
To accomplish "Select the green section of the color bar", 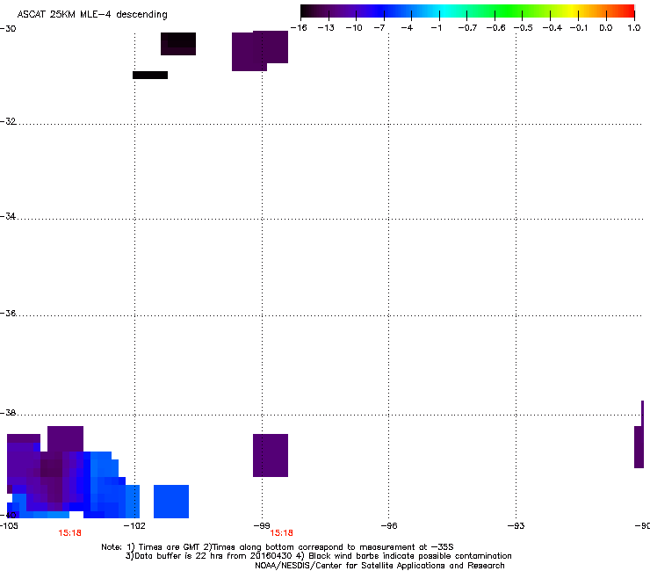I will click(x=509, y=11).
